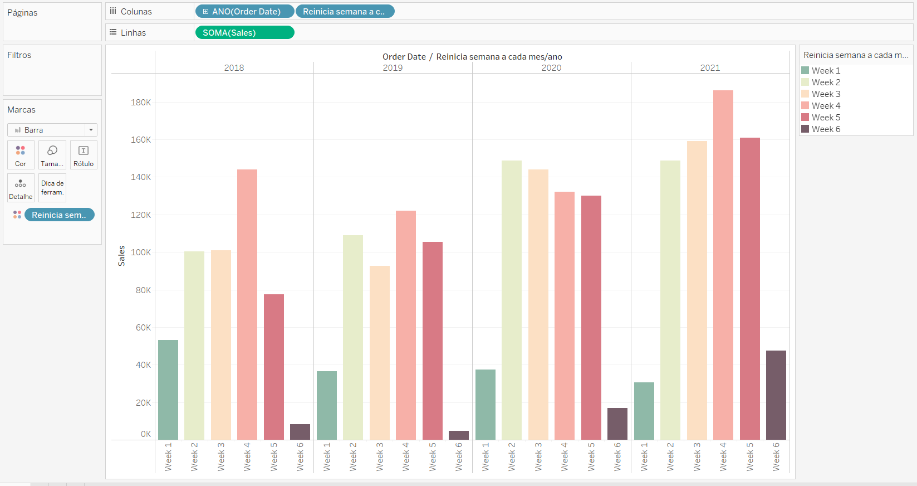Select the Week 6 legend color swatch
Screen dimensions: 917x486
coord(805,129)
